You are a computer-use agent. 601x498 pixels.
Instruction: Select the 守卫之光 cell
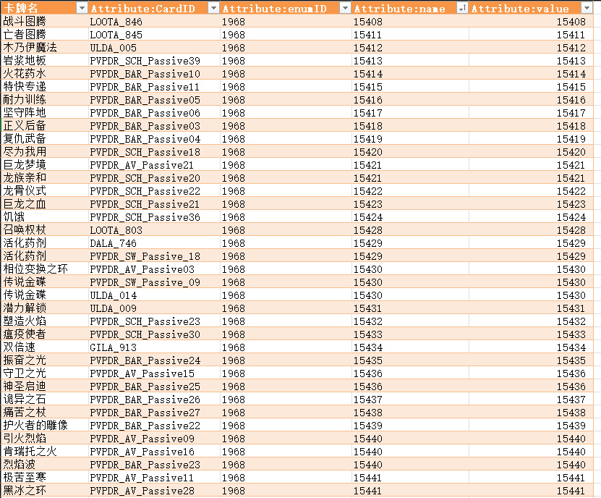[44, 373]
